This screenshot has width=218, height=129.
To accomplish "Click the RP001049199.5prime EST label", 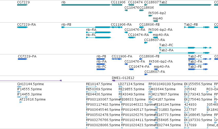I will (x=165, y=84).
